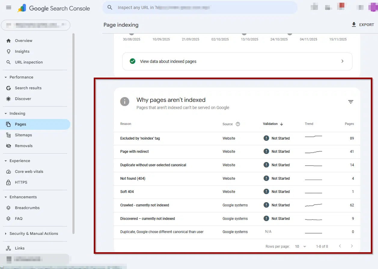Click the Breadcrumbs layers icon
Viewport: 378px width, 269px height.
pos(8,208)
